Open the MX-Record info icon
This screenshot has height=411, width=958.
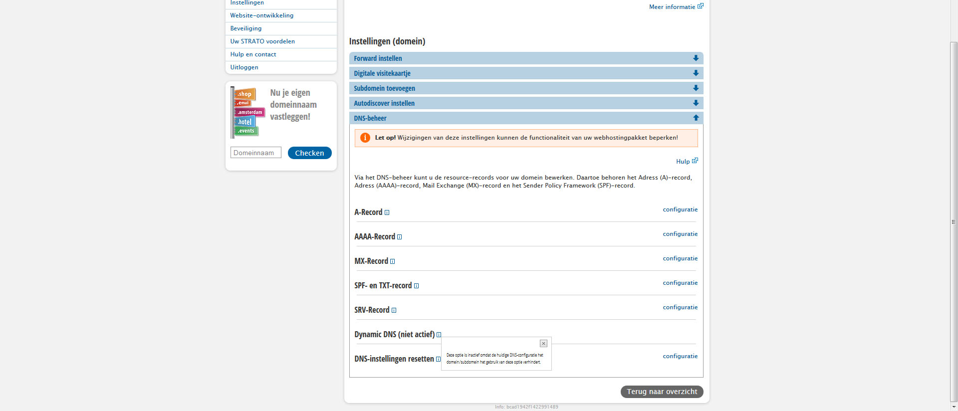(x=392, y=261)
